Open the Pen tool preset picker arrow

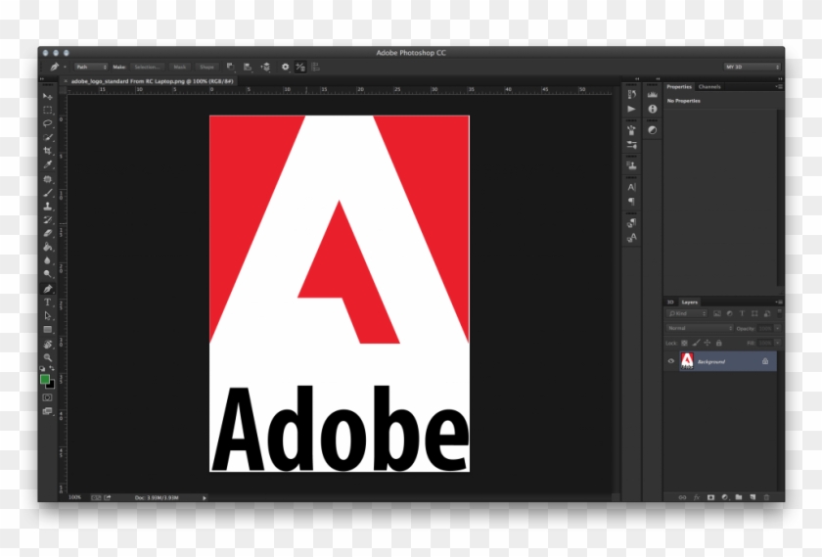65,68
